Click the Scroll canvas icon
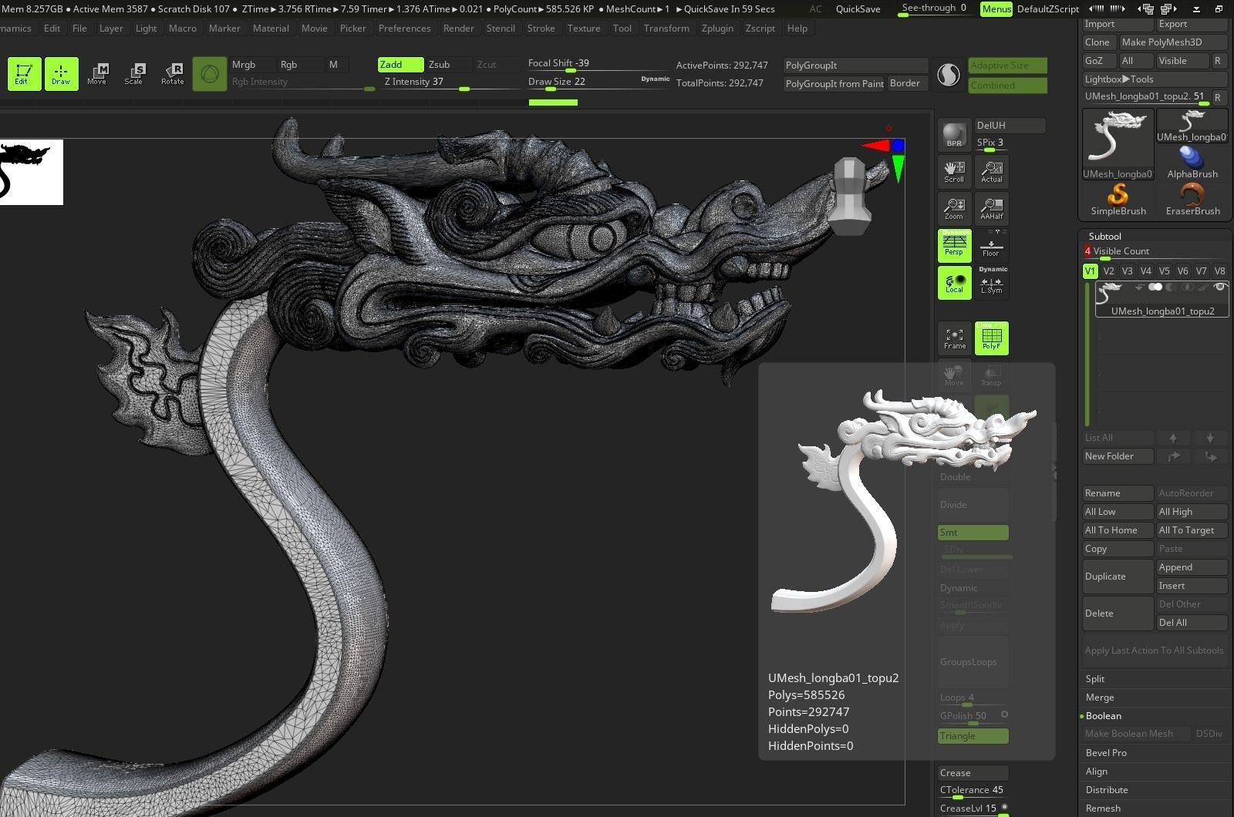The height and width of the screenshot is (817, 1234). pos(954,171)
